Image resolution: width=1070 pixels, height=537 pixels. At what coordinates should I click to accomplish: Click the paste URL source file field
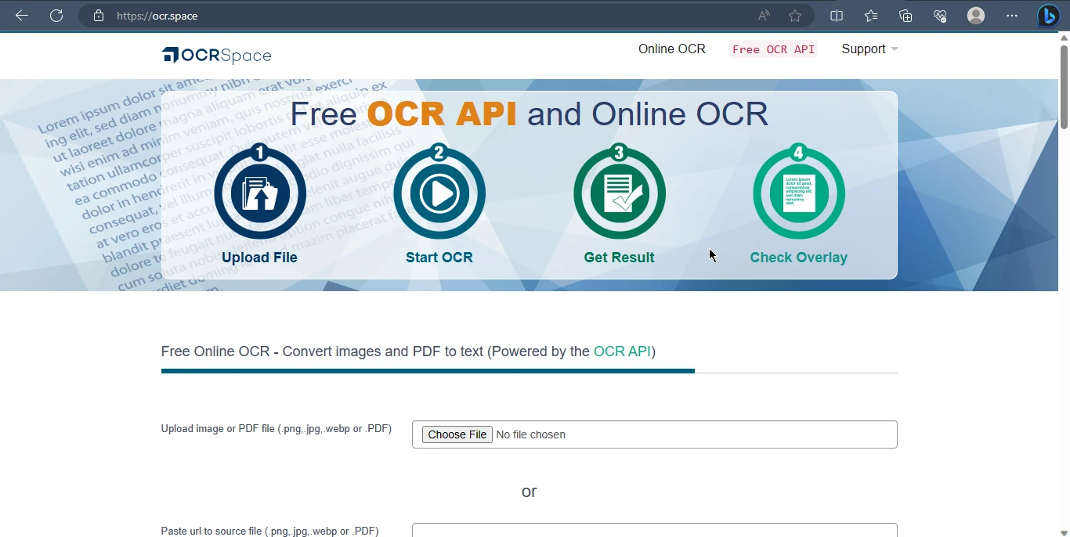coord(654,530)
